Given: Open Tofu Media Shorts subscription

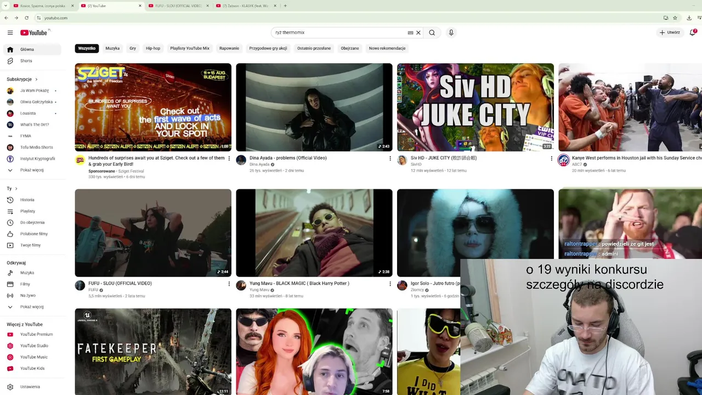Looking at the screenshot, I should tap(33, 147).
